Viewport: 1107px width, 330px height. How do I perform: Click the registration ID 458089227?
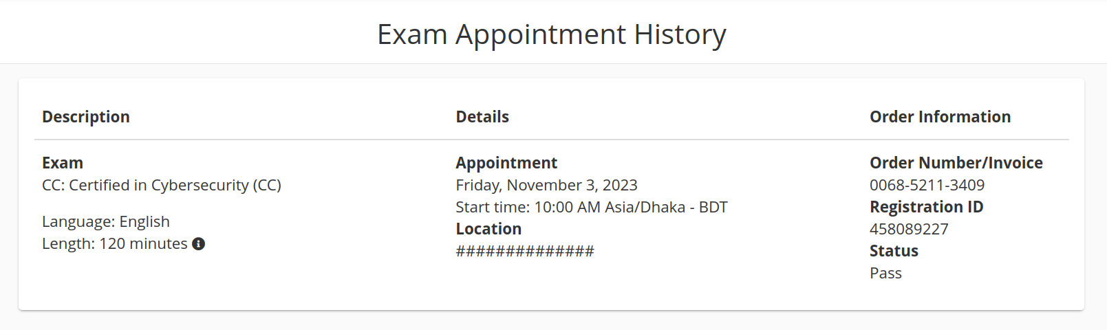tap(909, 229)
